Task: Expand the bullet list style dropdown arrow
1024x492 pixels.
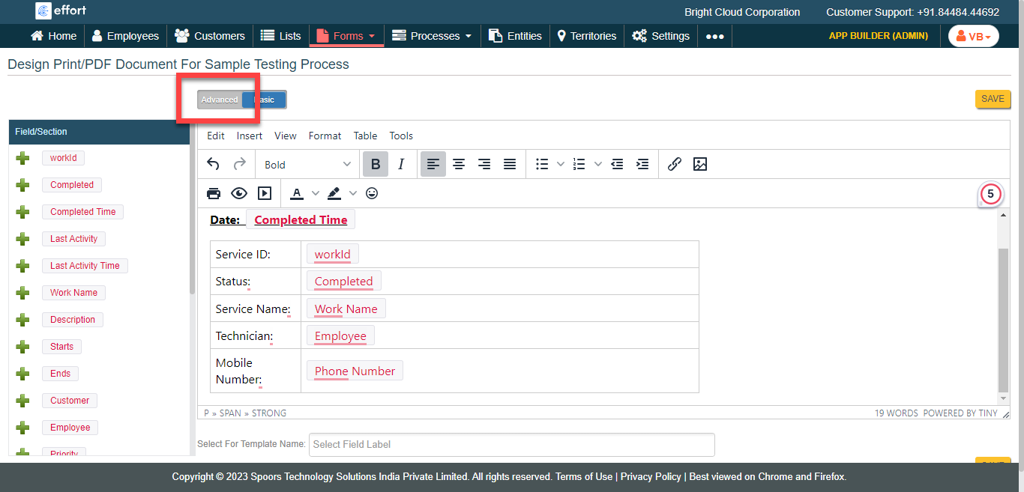Action: point(561,164)
